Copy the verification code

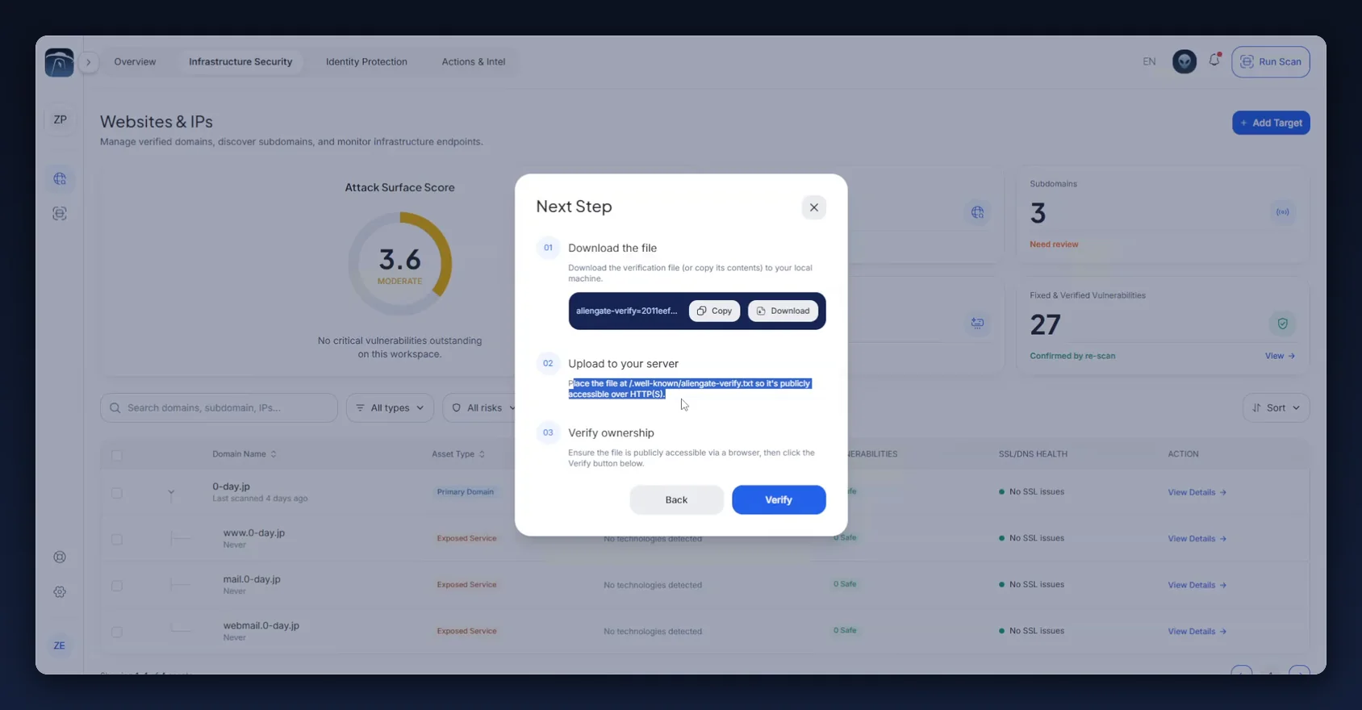click(x=715, y=311)
